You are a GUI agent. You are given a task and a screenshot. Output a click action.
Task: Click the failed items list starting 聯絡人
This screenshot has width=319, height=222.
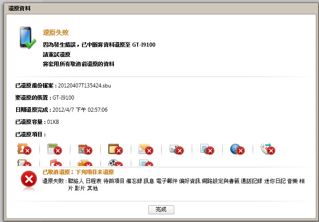tap(186, 184)
